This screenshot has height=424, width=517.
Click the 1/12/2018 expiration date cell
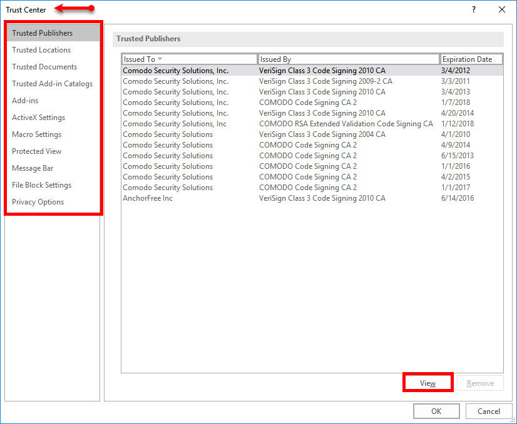(x=458, y=124)
